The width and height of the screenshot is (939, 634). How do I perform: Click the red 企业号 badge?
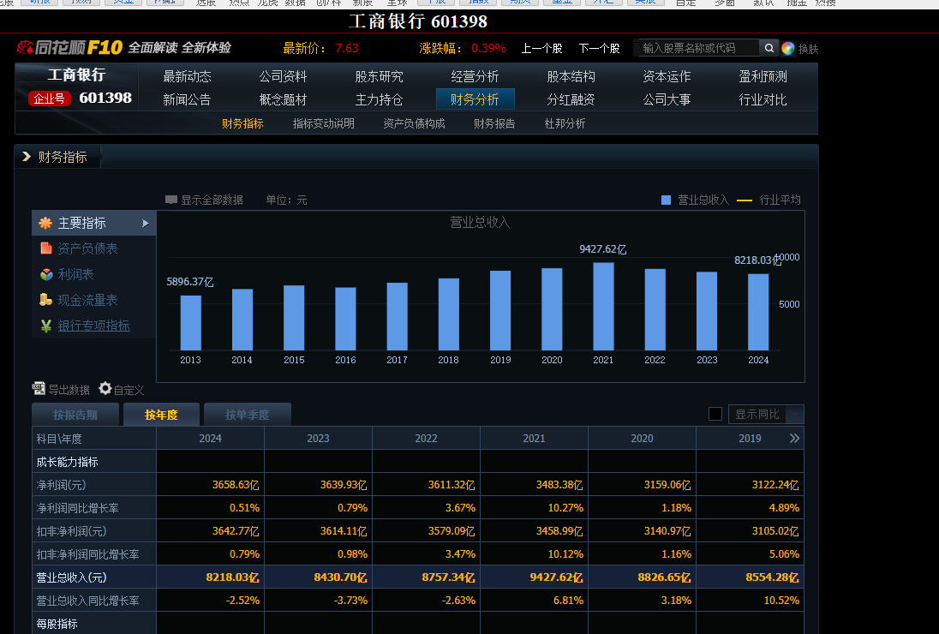click(49, 99)
